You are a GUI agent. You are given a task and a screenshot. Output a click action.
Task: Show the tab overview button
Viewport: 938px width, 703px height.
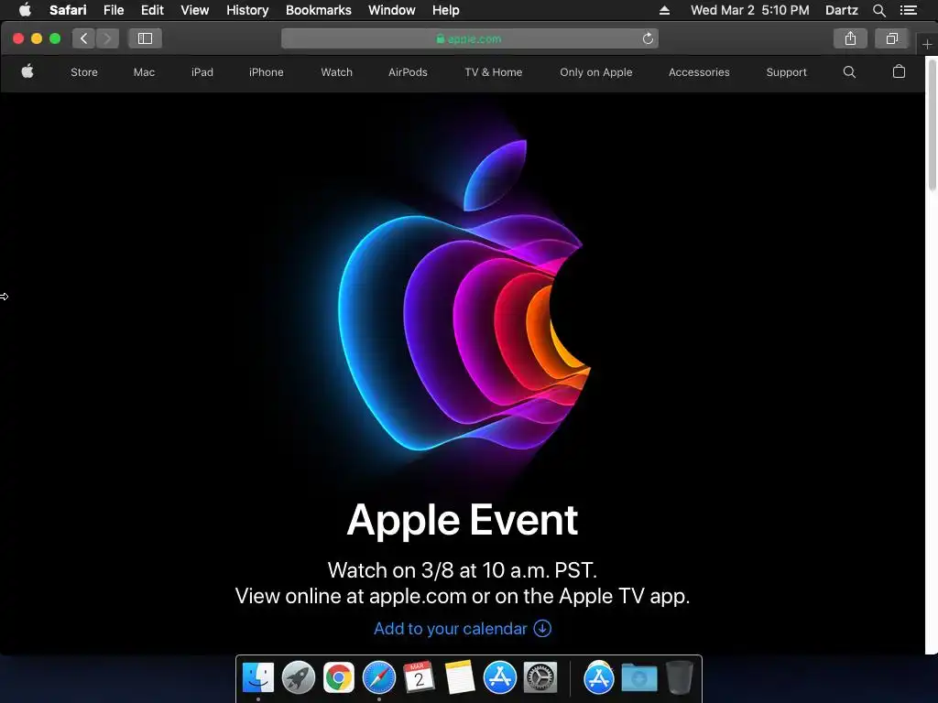[x=892, y=38]
